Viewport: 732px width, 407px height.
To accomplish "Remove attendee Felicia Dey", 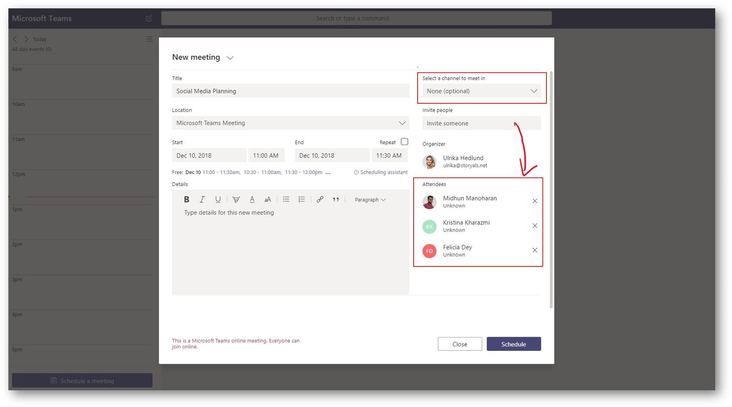I will pyautogui.click(x=535, y=250).
